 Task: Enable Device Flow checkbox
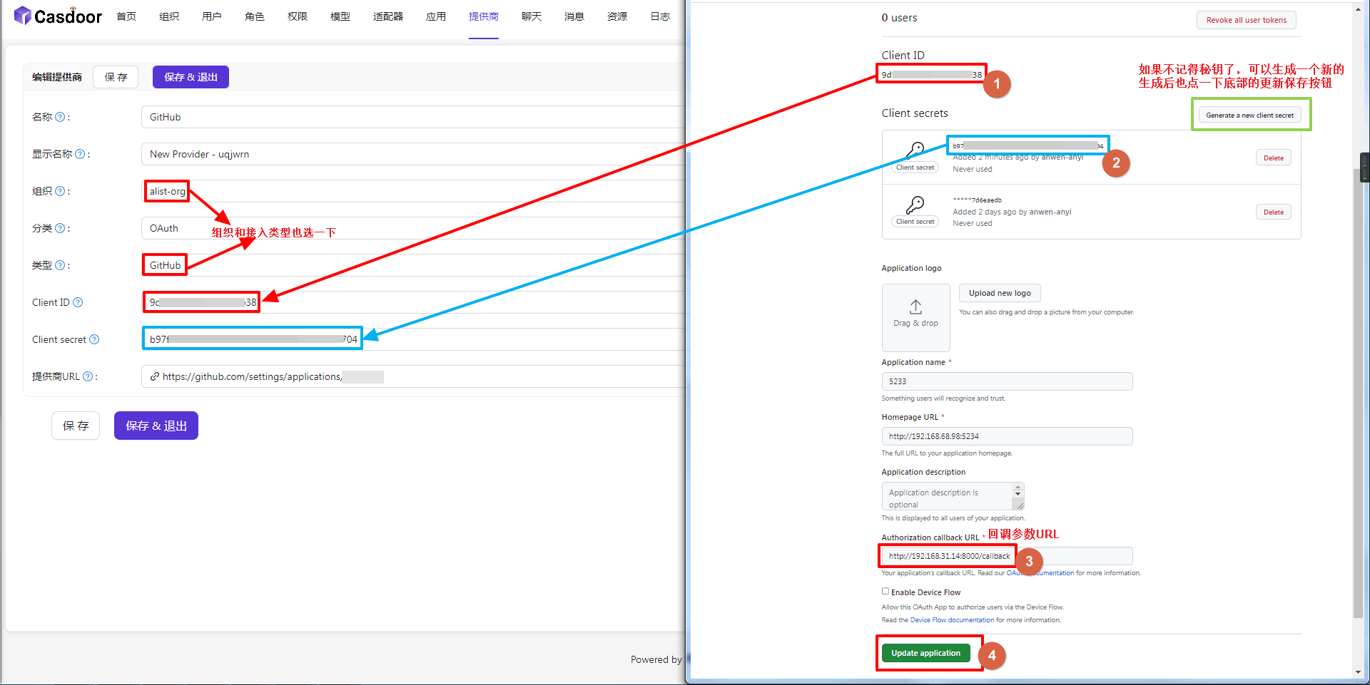(x=885, y=591)
